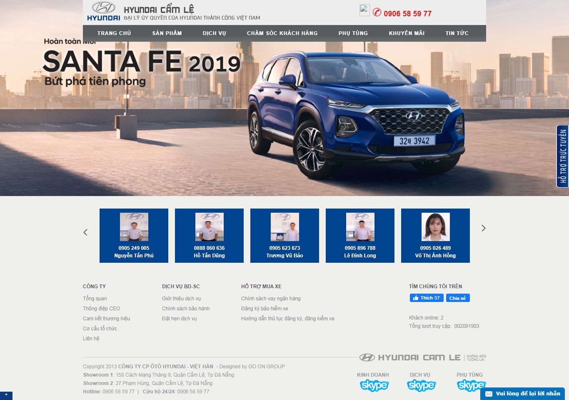This screenshot has width=569, height=400.
Task: Click the GO ON GROUP designer credit
Action: click(267, 366)
